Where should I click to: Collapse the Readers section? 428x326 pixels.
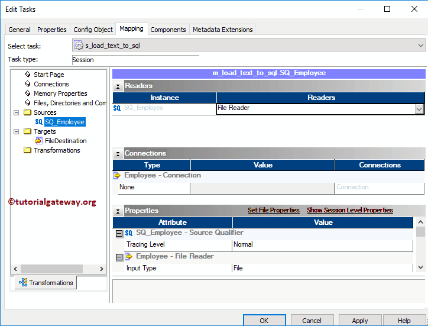click(x=118, y=86)
